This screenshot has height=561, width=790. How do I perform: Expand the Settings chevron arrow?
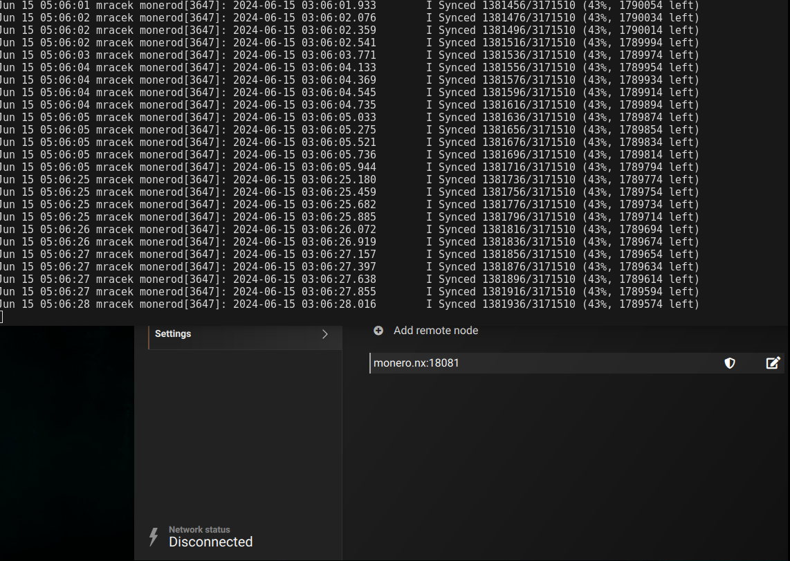pos(325,334)
